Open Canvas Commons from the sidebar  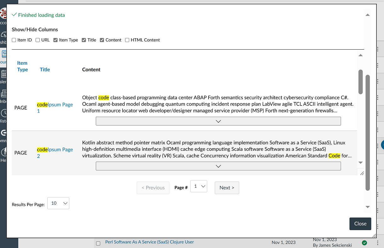pyautogui.click(x=3, y=133)
